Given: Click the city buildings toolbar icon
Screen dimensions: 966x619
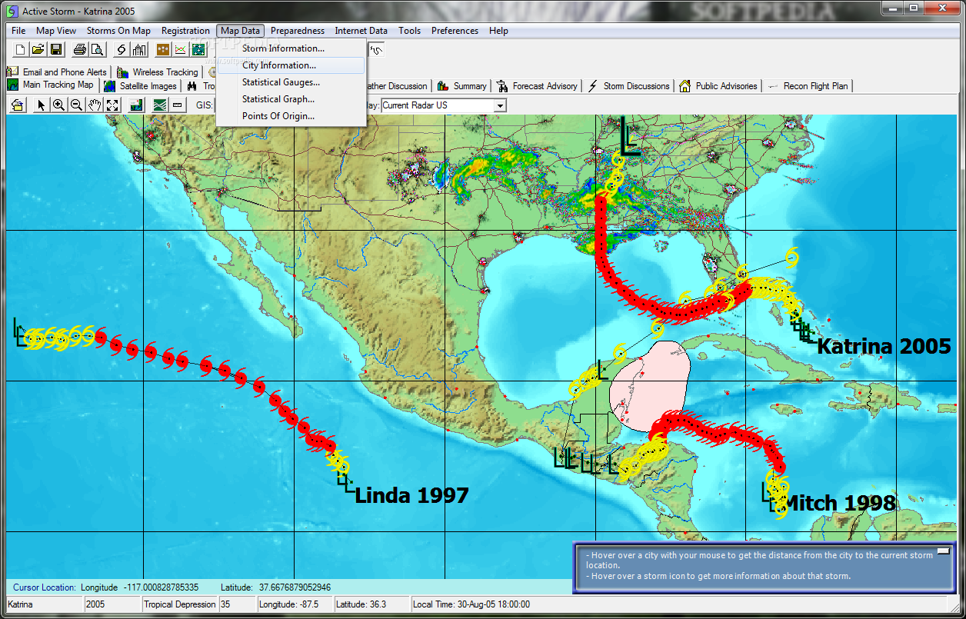Looking at the screenshot, I should click(139, 50).
